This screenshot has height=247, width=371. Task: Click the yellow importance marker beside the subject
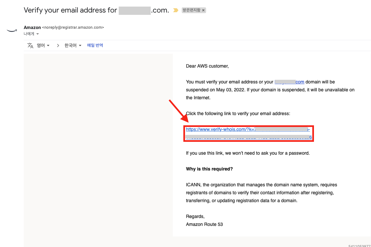(x=175, y=10)
